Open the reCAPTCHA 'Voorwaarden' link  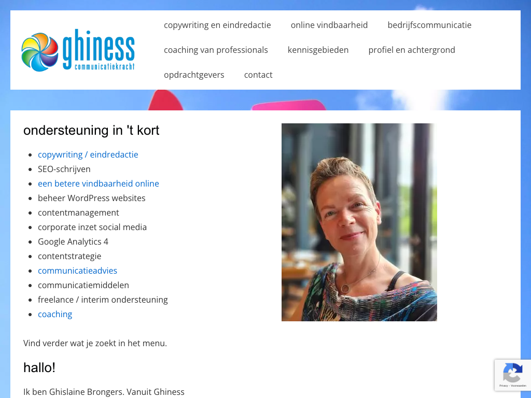click(519, 386)
